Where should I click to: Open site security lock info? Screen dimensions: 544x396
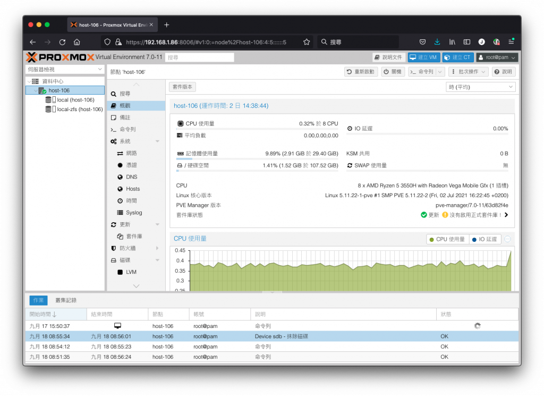118,42
